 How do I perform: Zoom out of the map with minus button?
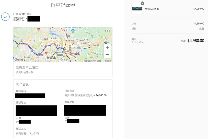pos(107,54)
